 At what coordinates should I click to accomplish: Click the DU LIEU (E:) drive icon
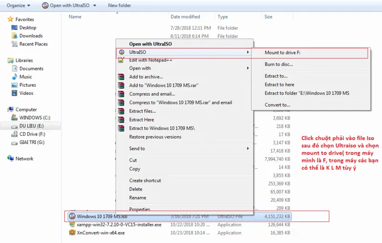click(x=14, y=126)
